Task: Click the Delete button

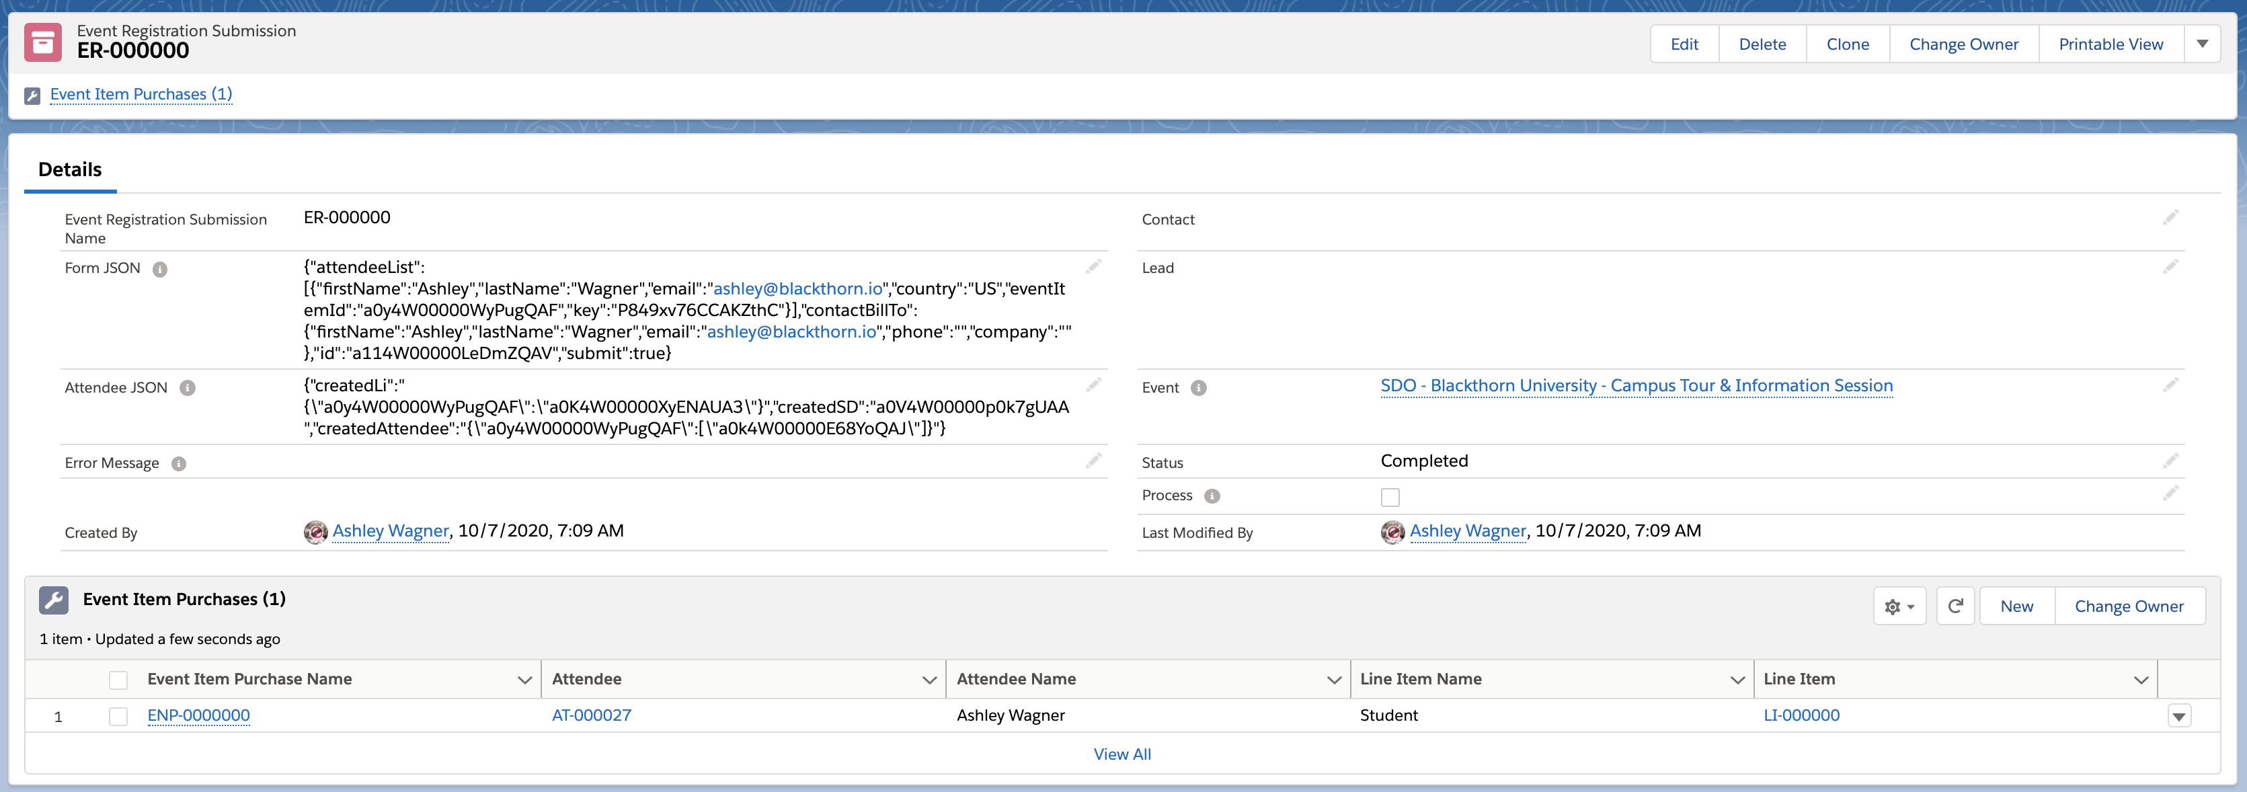Action: [x=1762, y=44]
